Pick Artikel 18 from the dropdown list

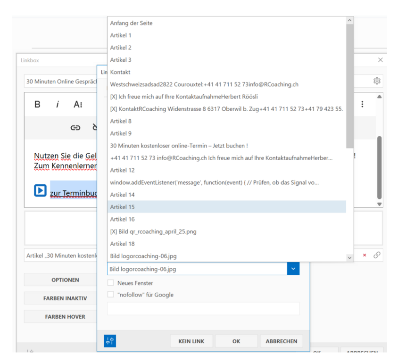click(227, 244)
